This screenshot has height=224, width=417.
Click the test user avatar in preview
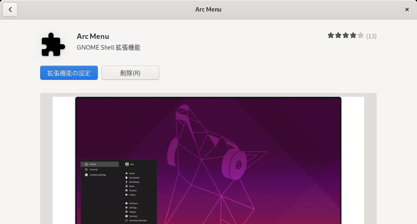(x=127, y=164)
